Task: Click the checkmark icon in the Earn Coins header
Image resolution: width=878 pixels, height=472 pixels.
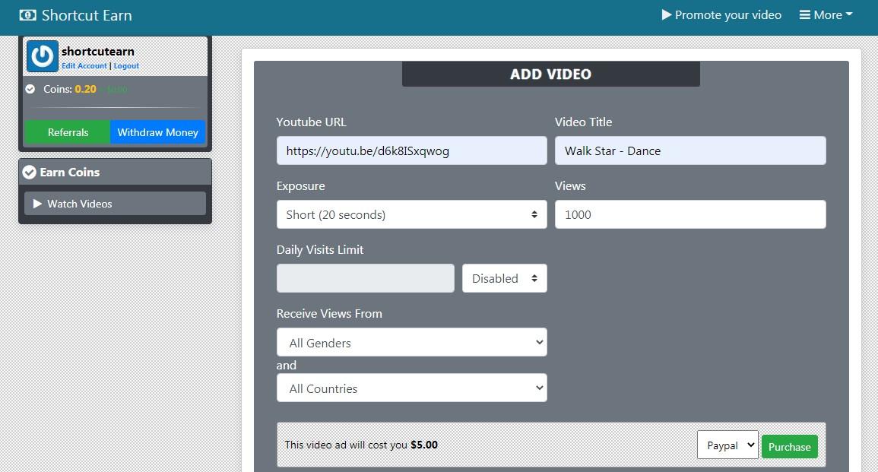Action: [30, 172]
